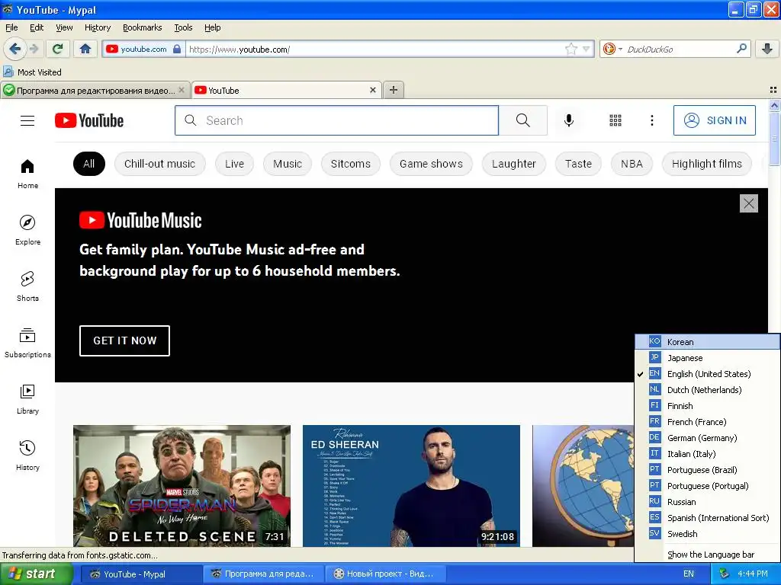Screen dimensions: 781x585
Task: Select Korean input language
Action: tap(707, 342)
